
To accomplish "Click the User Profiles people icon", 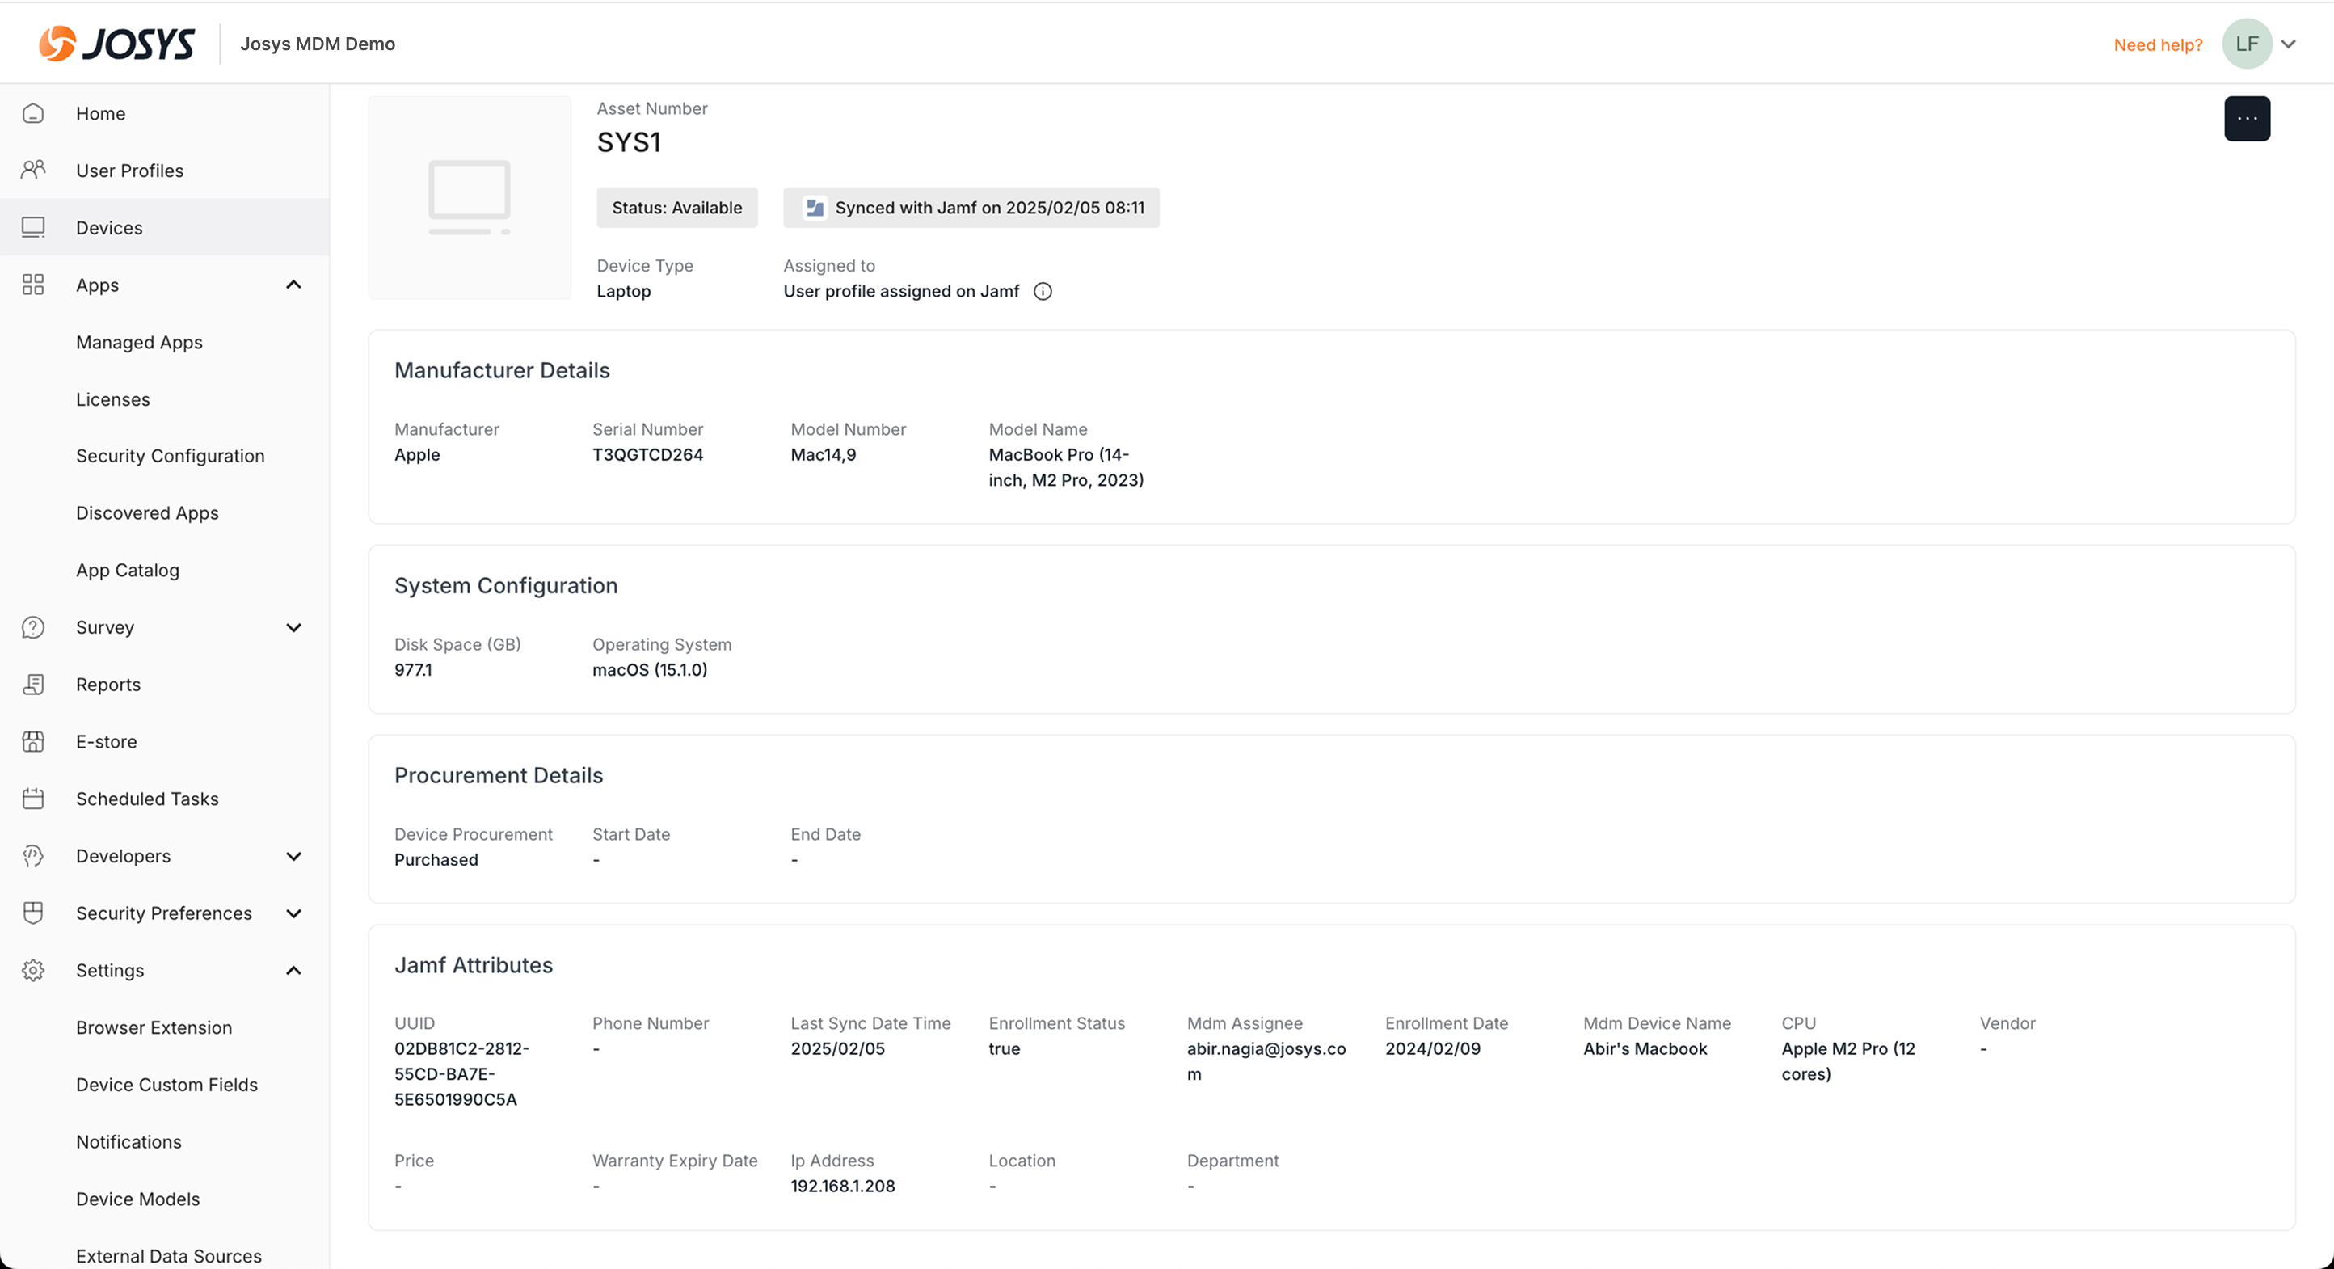I will 32,170.
